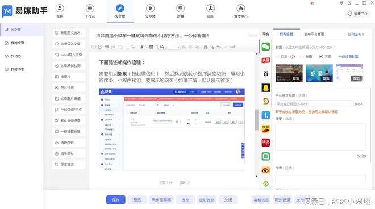Click the html source toolbar button
Screen dimensions: 375x209
pos(232,47)
